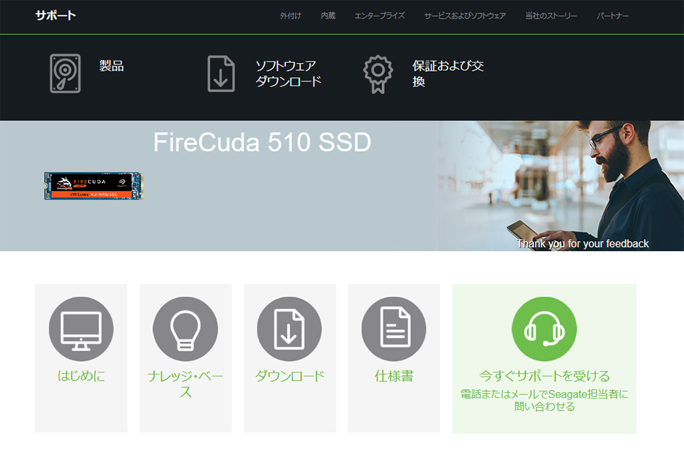Image resolution: width=684 pixels, height=456 pixels.
Task: Click the hard drive 製品 icon
Action: click(x=65, y=73)
